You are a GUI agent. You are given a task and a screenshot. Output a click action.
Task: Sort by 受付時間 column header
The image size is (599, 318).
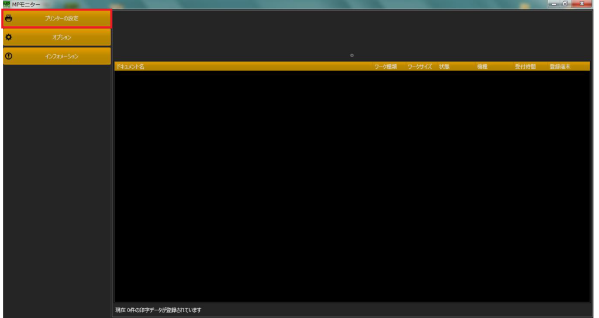tap(525, 67)
